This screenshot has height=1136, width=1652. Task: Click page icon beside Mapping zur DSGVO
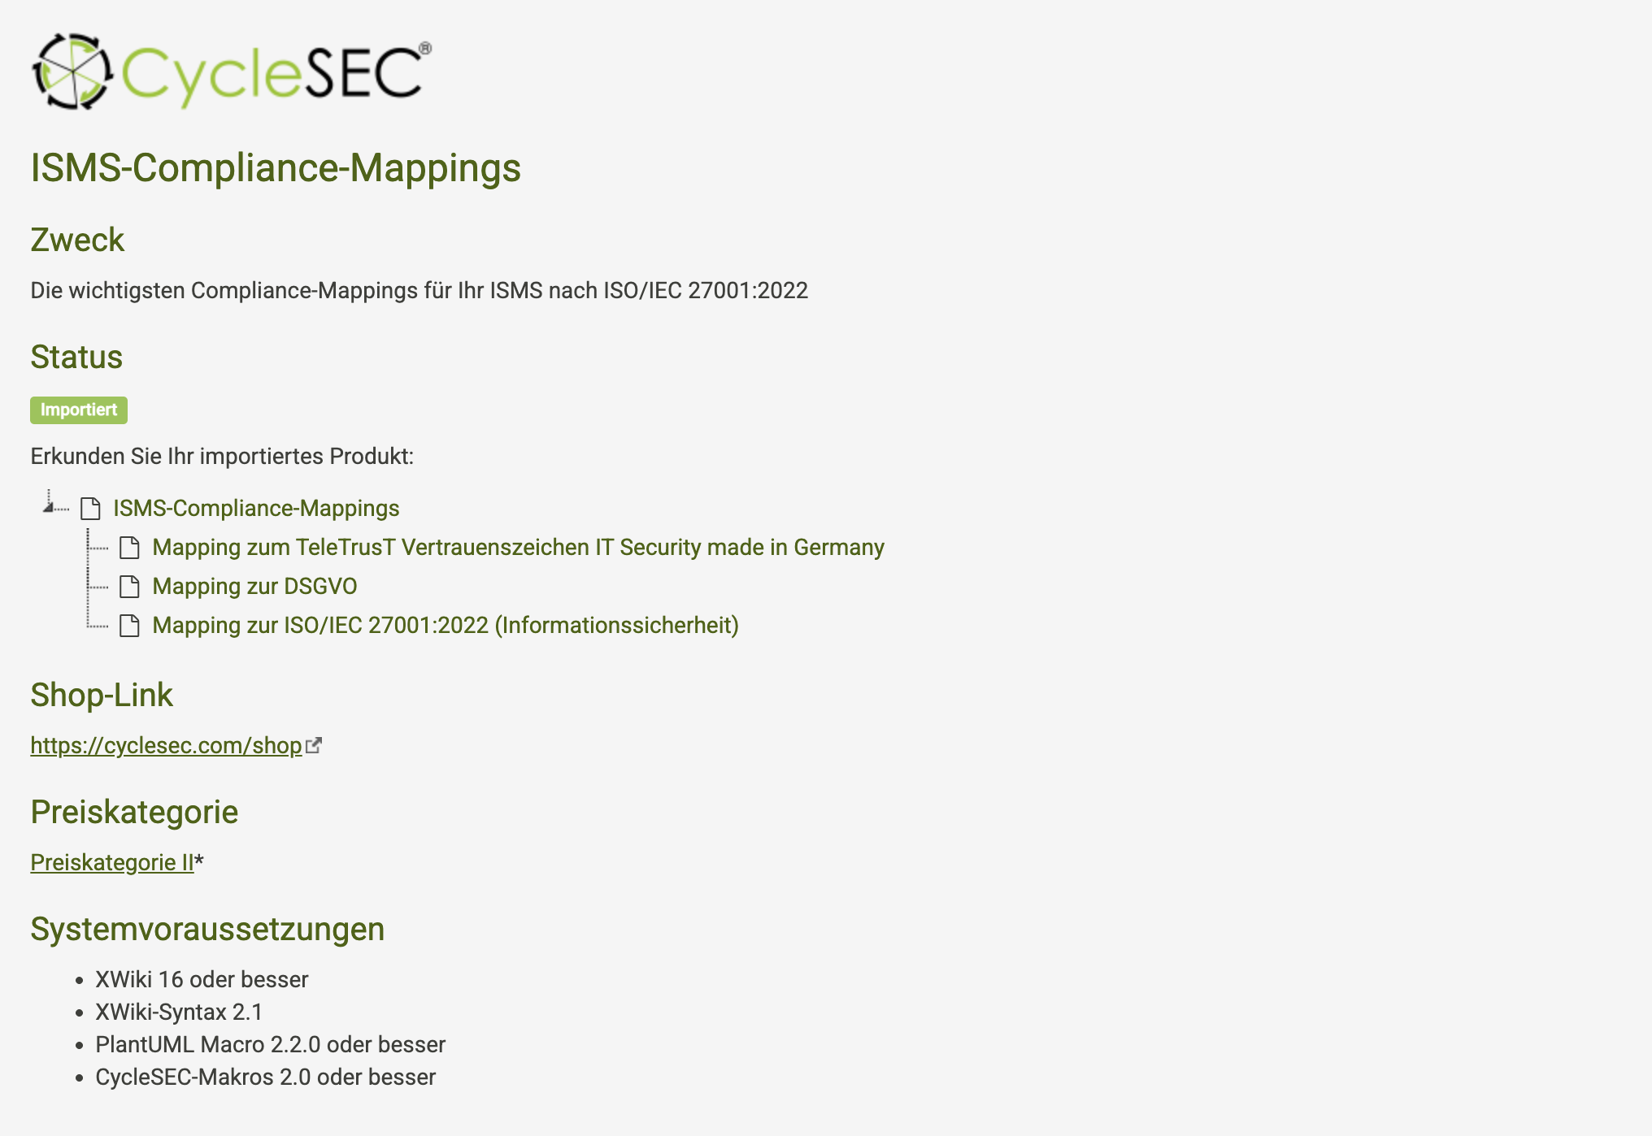coord(129,587)
